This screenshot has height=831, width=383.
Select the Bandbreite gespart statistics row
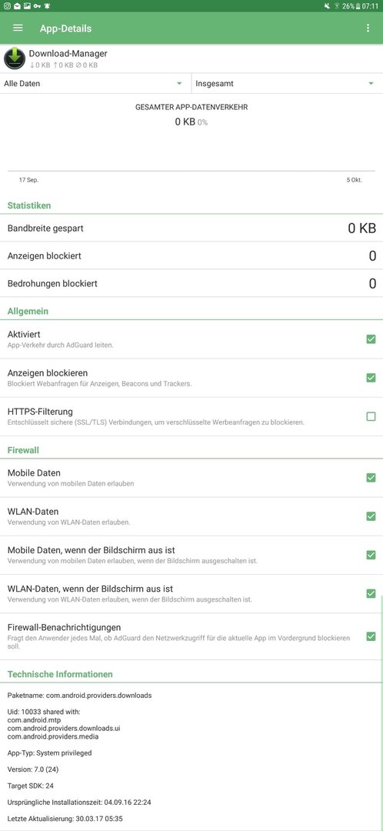[191, 229]
